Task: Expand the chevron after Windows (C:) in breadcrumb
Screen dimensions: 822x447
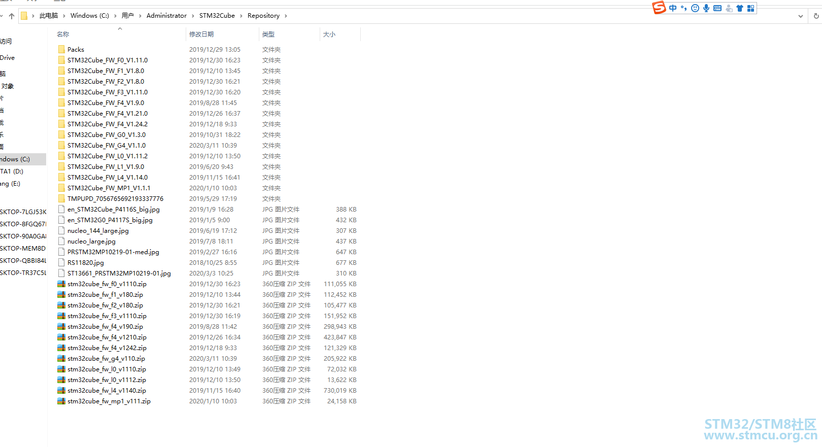Action: (115, 16)
